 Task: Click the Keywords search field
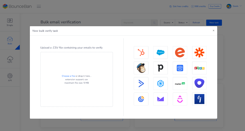(137, 23)
